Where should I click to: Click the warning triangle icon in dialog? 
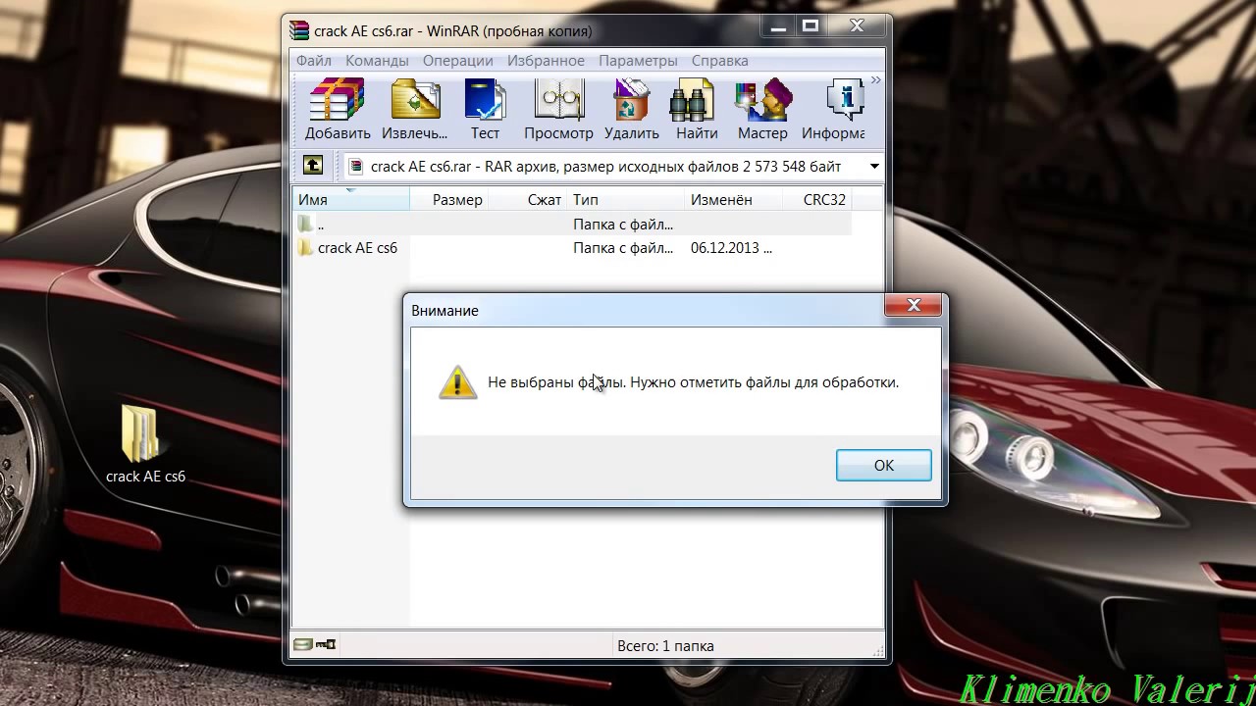tap(457, 382)
